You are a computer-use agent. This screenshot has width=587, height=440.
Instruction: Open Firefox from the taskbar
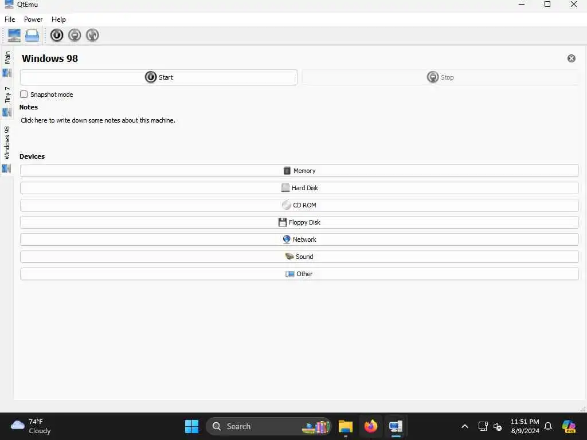pyautogui.click(x=371, y=426)
